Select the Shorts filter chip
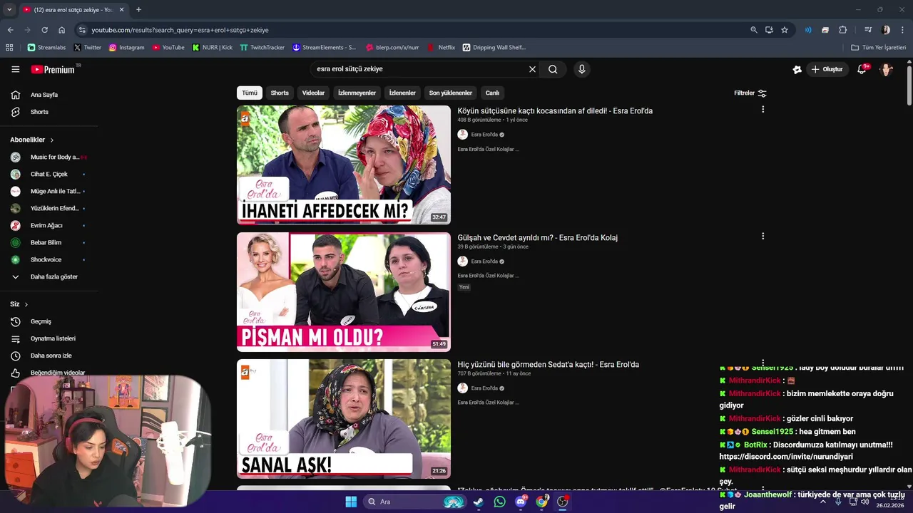Screen dimensions: 913x513 tap(280, 93)
